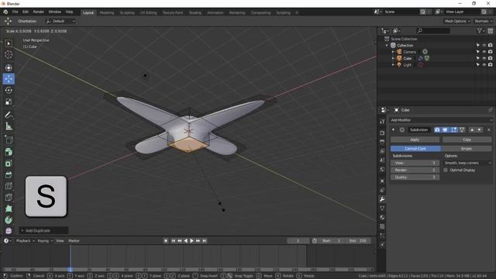The width and height of the screenshot is (496, 279).
Task: Expand the Add Duplicate operator panel
Action: click(43, 231)
